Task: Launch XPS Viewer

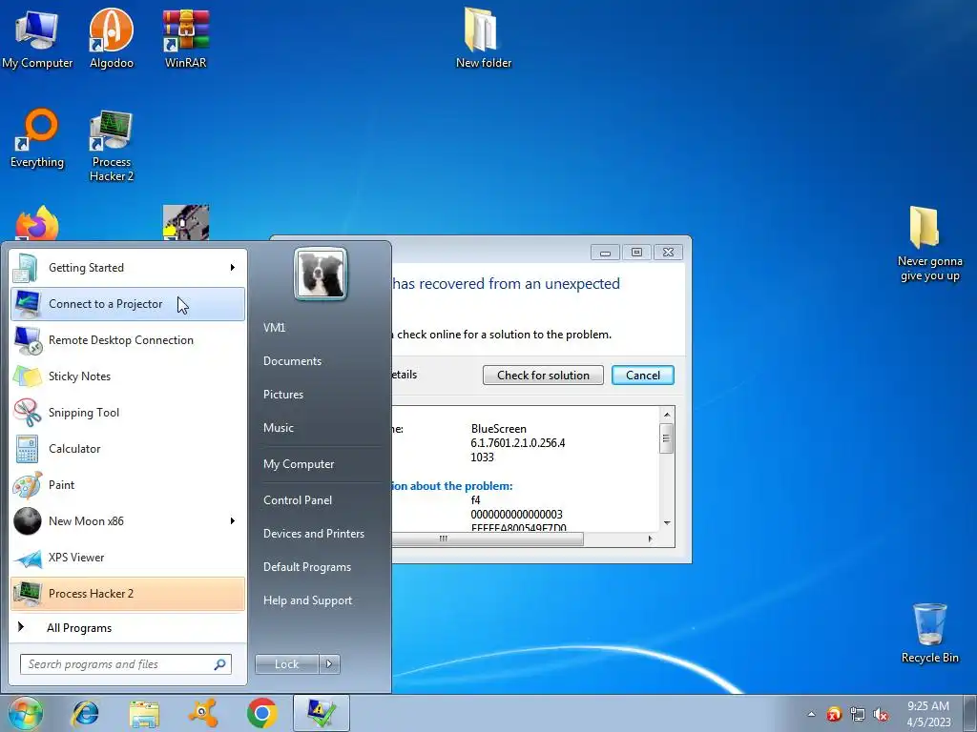Action: 128,557
